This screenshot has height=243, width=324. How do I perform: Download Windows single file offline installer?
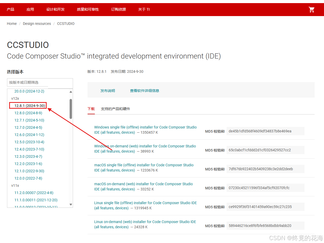point(145,130)
